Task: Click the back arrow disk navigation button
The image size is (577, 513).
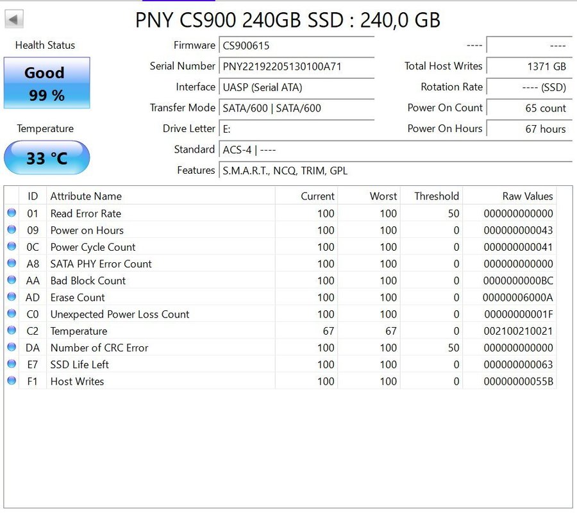Action: pos(14,19)
